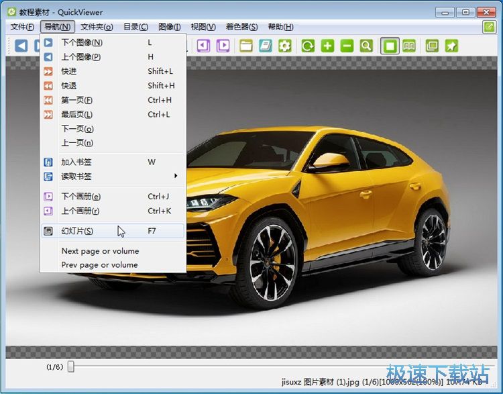Image resolution: width=503 pixels, height=394 pixels.
Task: Open the settings gear icon in the toolbar
Action: 285,46
